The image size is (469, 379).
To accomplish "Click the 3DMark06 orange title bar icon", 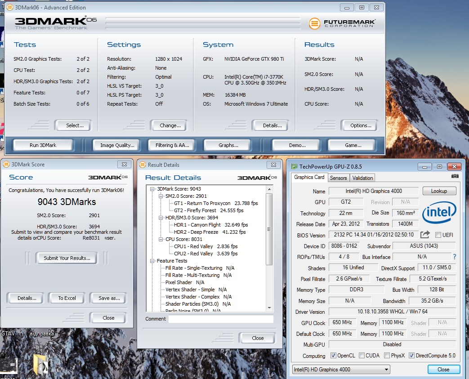I will (x=9, y=8).
